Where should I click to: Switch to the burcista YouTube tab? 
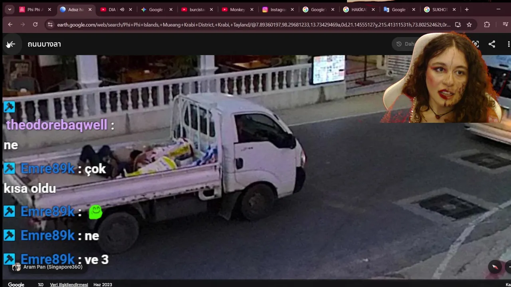197,10
